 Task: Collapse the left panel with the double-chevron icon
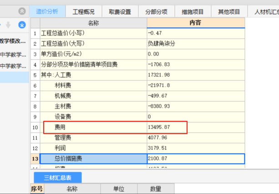(22, 11)
